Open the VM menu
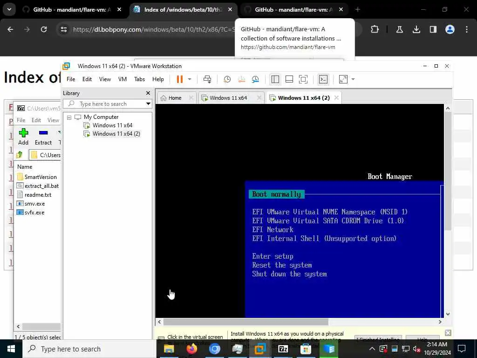The height and width of the screenshot is (358, 477). tap(123, 79)
